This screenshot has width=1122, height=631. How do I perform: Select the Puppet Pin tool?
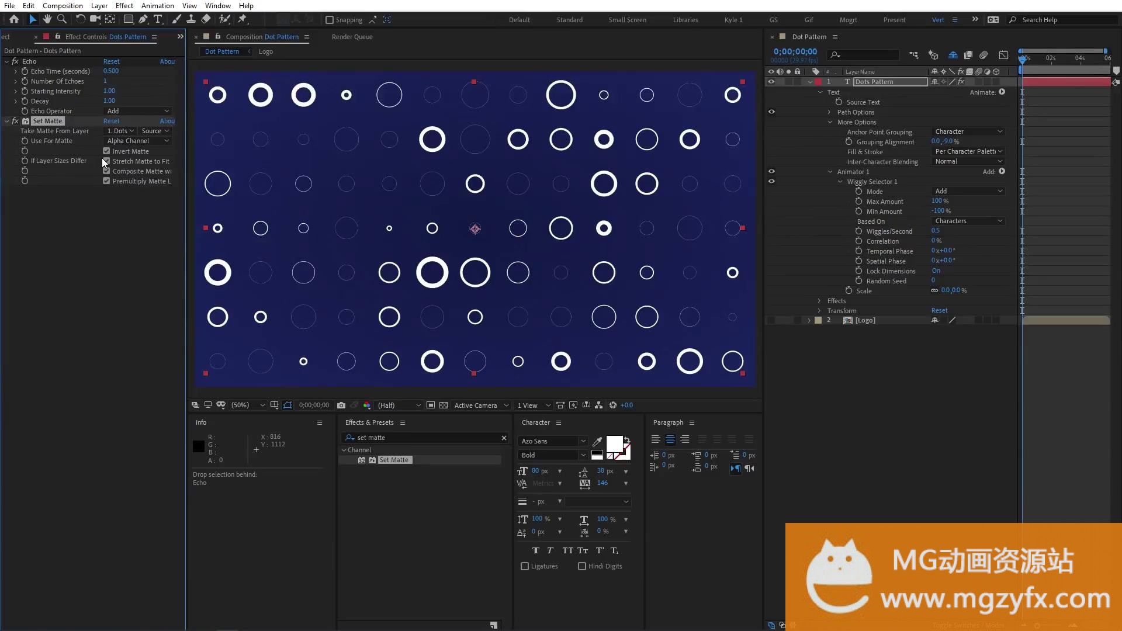tap(243, 19)
